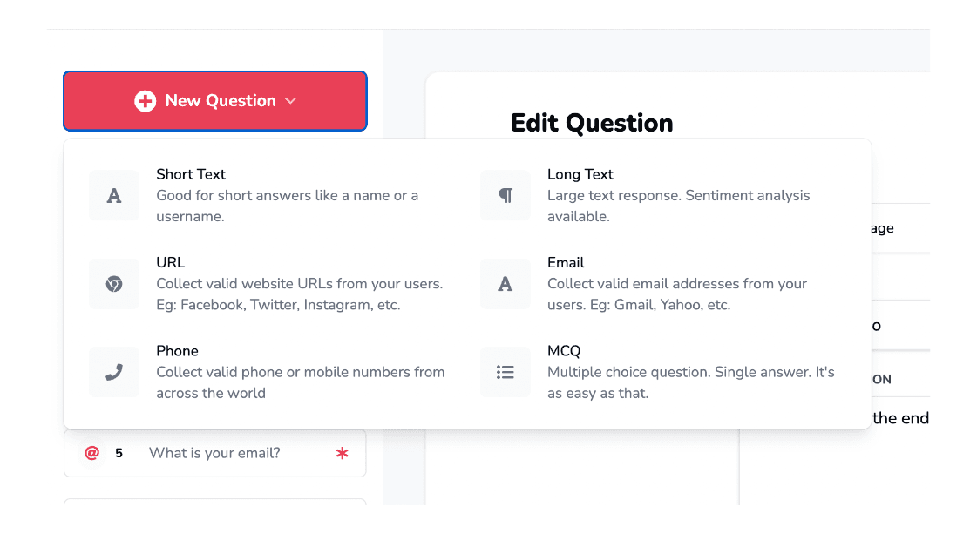Click the Email 'A' icon tile
Image resolution: width=977 pixels, height=534 pixels.
click(505, 284)
